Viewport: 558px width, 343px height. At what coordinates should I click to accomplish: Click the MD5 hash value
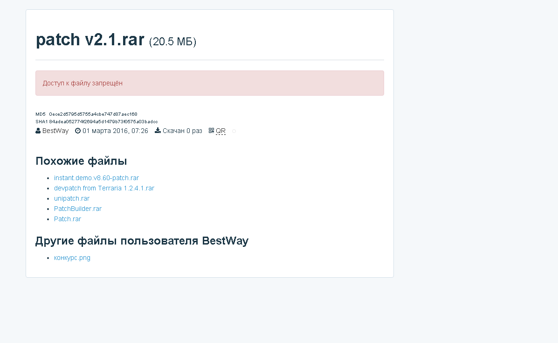[93, 114]
